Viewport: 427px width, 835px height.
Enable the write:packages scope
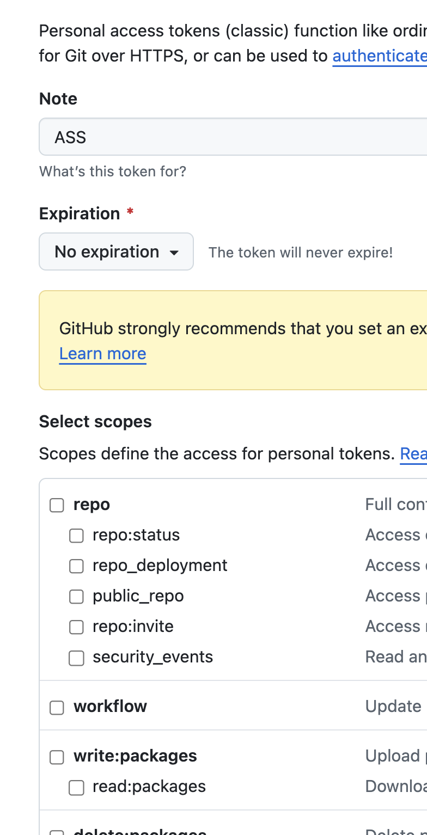(57, 757)
